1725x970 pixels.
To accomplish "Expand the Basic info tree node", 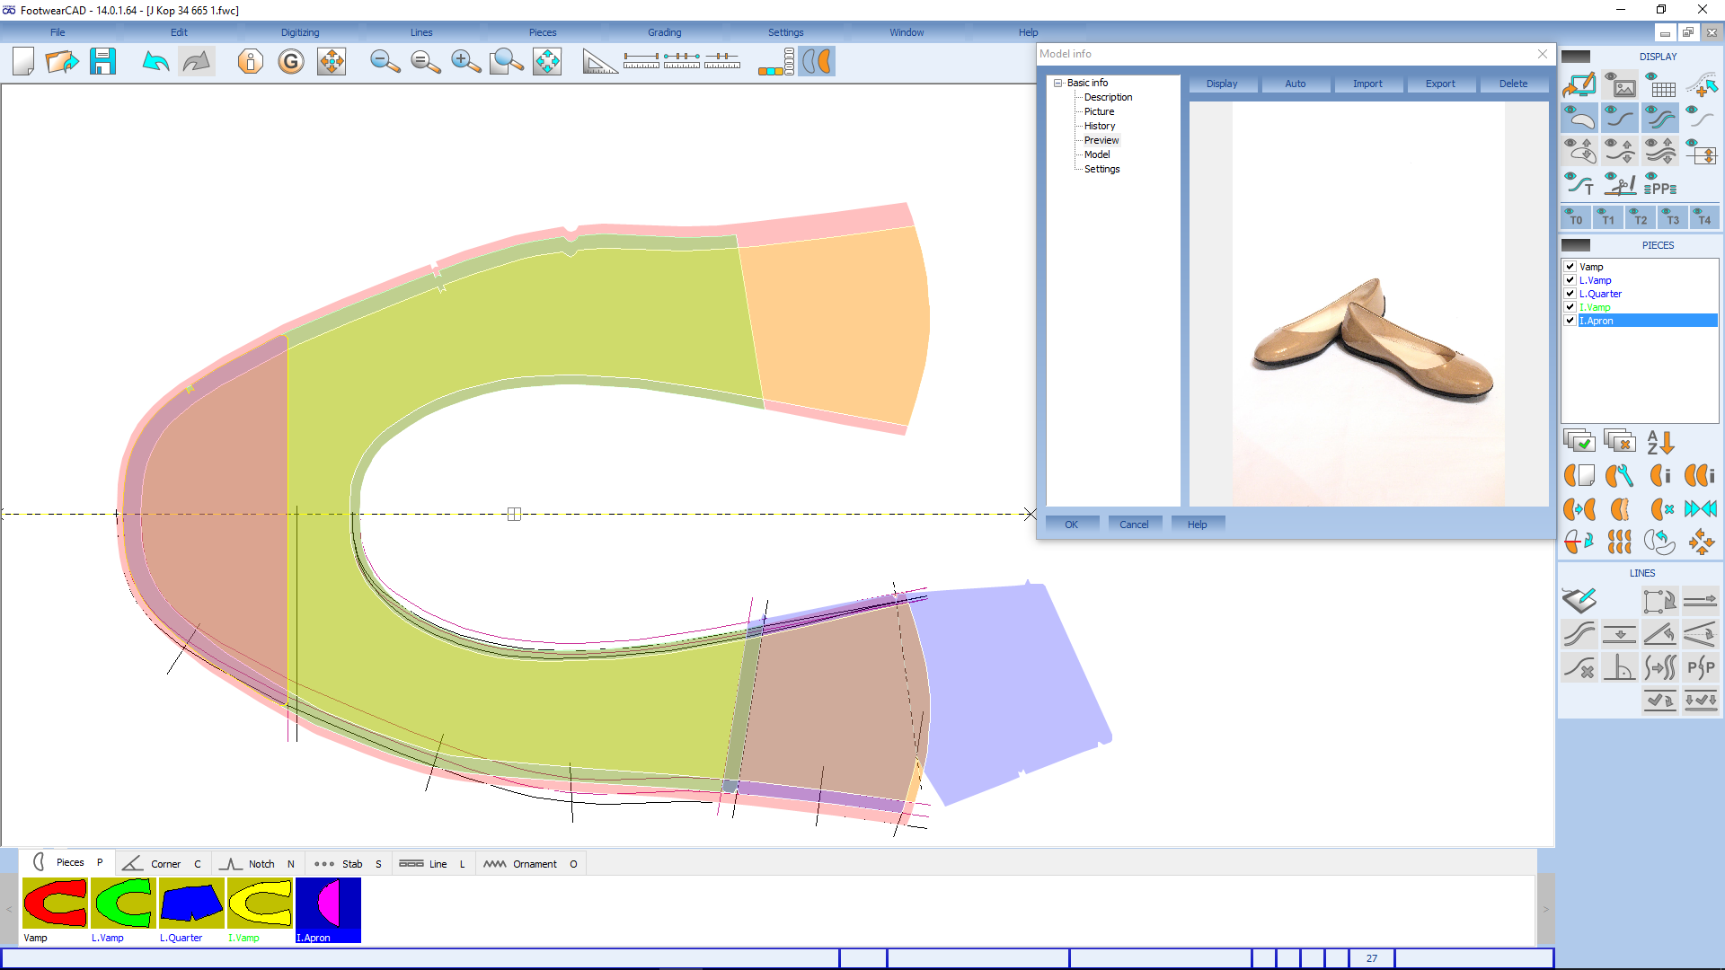I will (x=1058, y=82).
